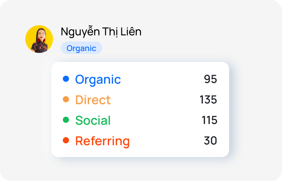Click the empty middle of the Direct row
The height and width of the screenshot is (181, 282).
click(x=155, y=100)
